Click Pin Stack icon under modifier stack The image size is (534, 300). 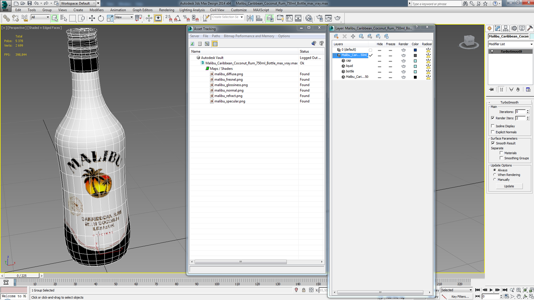click(492, 89)
